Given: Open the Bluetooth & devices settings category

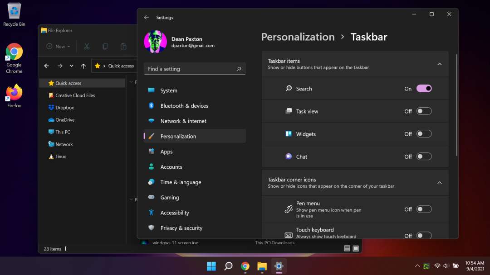Looking at the screenshot, I should tap(184, 106).
